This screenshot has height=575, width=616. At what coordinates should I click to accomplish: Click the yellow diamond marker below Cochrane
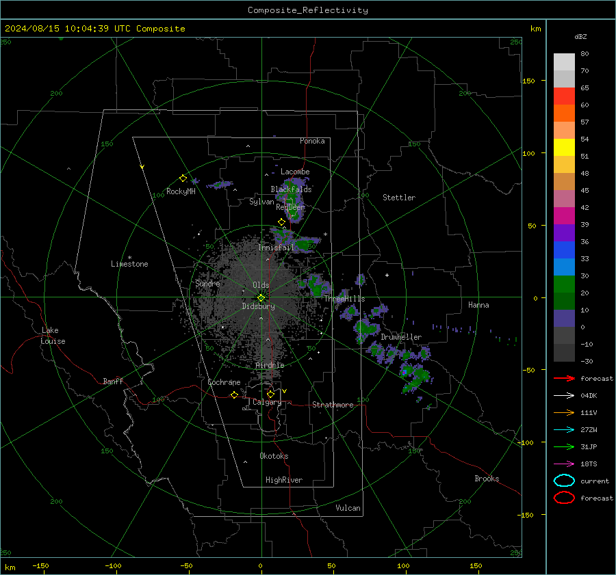tap(234, 395)
